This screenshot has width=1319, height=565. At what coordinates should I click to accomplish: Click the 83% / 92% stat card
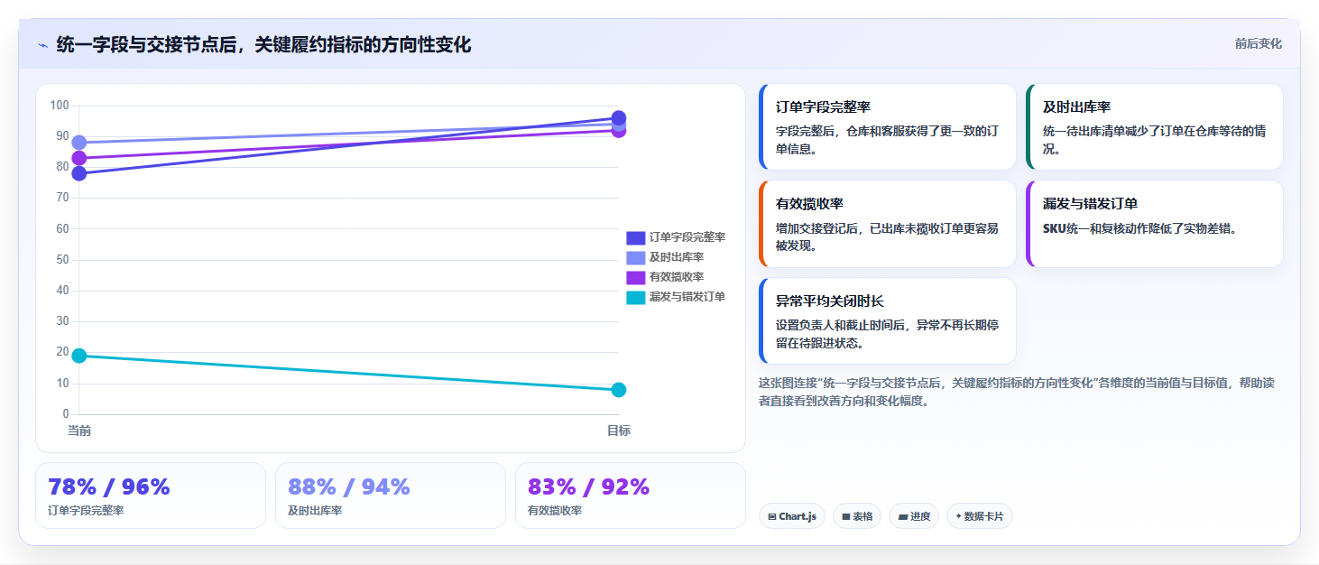pyautogui.click(x=631, y=496)
